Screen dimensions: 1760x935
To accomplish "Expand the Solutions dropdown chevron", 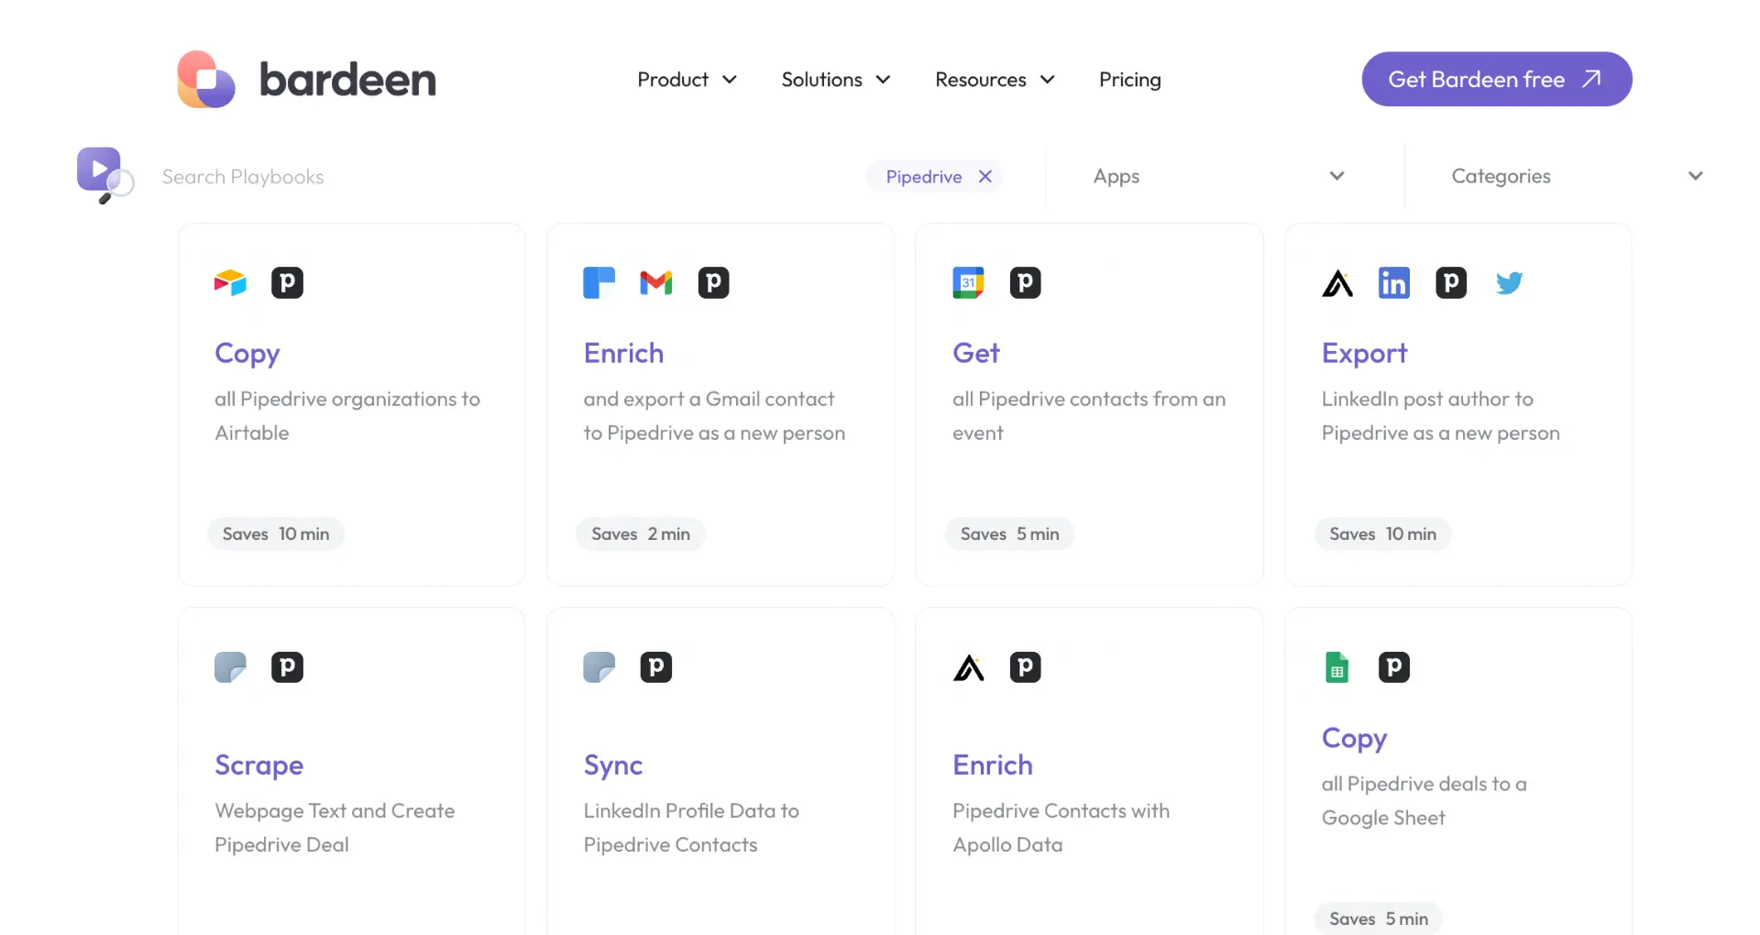I will (883, 80).
